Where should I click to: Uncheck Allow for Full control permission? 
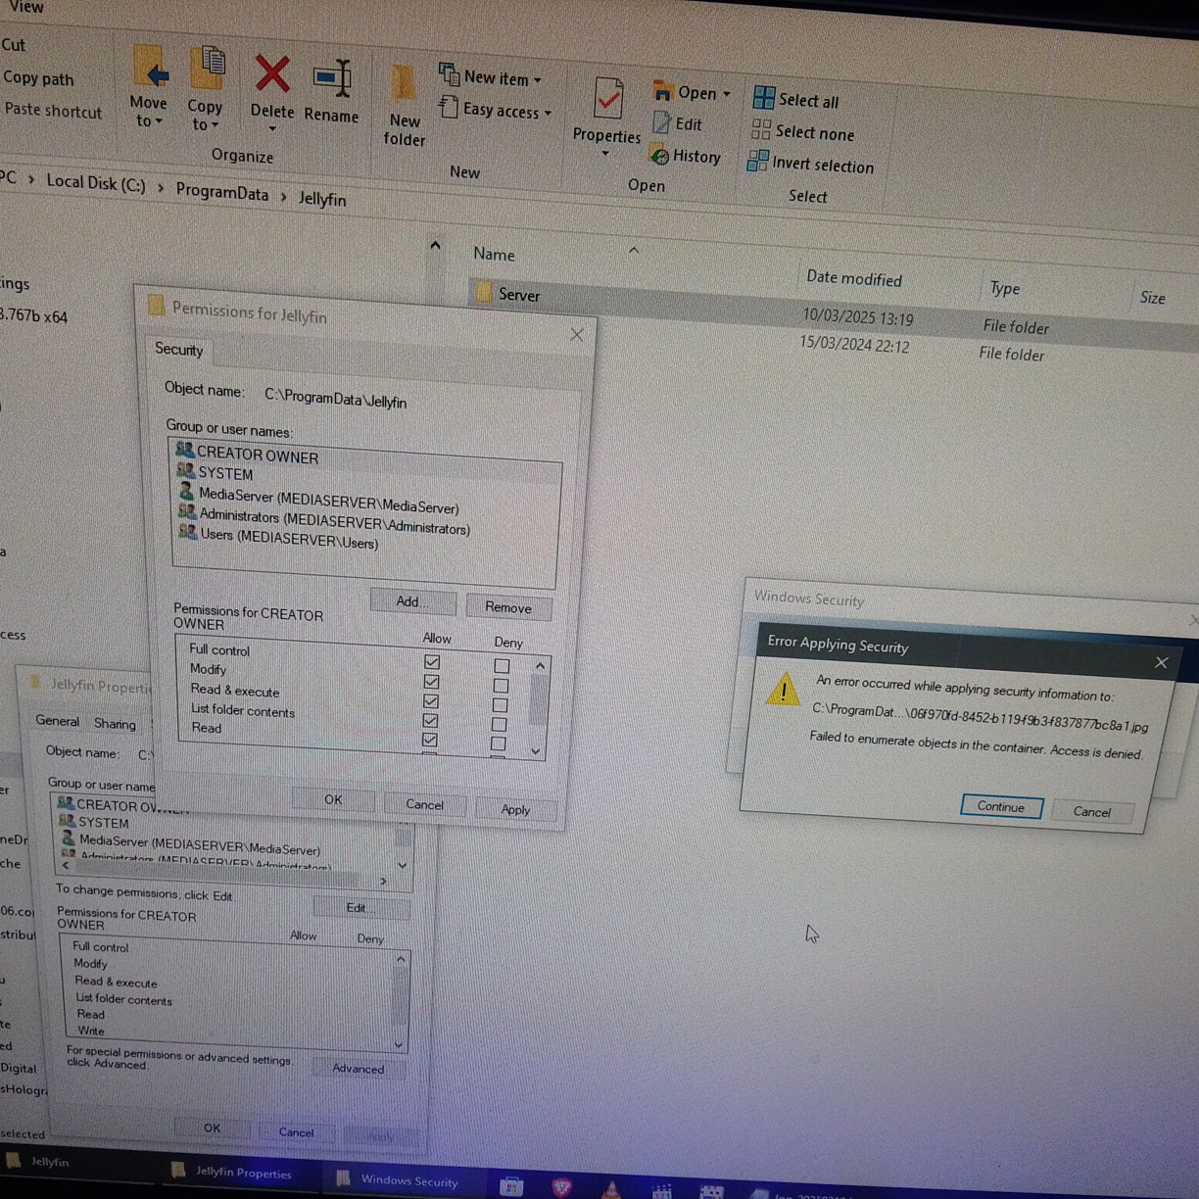[432, 662]
